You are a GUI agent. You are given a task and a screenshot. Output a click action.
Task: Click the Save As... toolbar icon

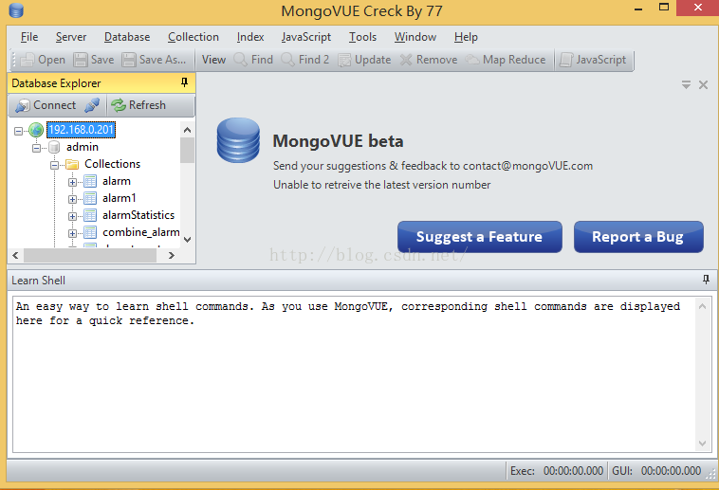(x=129, y=60)
